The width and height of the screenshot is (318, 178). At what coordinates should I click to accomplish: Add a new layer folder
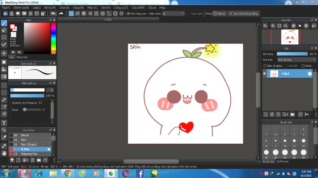point(292,114)
